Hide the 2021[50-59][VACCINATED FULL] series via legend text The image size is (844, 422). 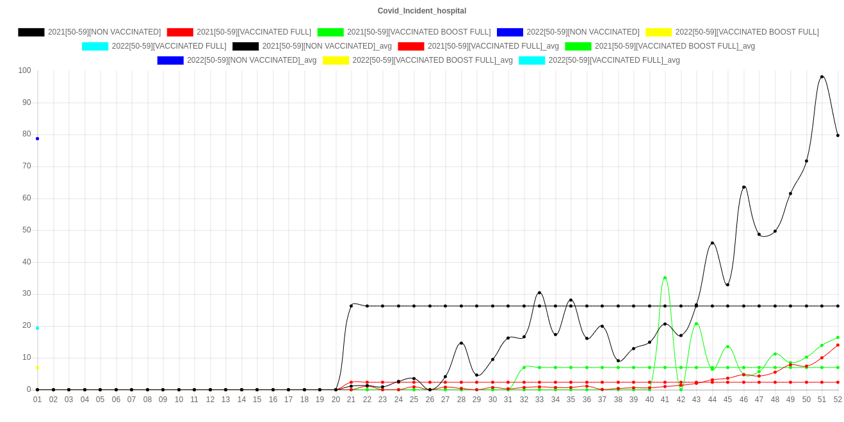(x=254, y=32)
